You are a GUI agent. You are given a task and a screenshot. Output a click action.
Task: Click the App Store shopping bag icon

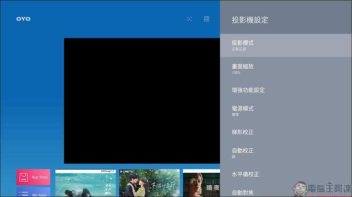(x=24, y=177)
